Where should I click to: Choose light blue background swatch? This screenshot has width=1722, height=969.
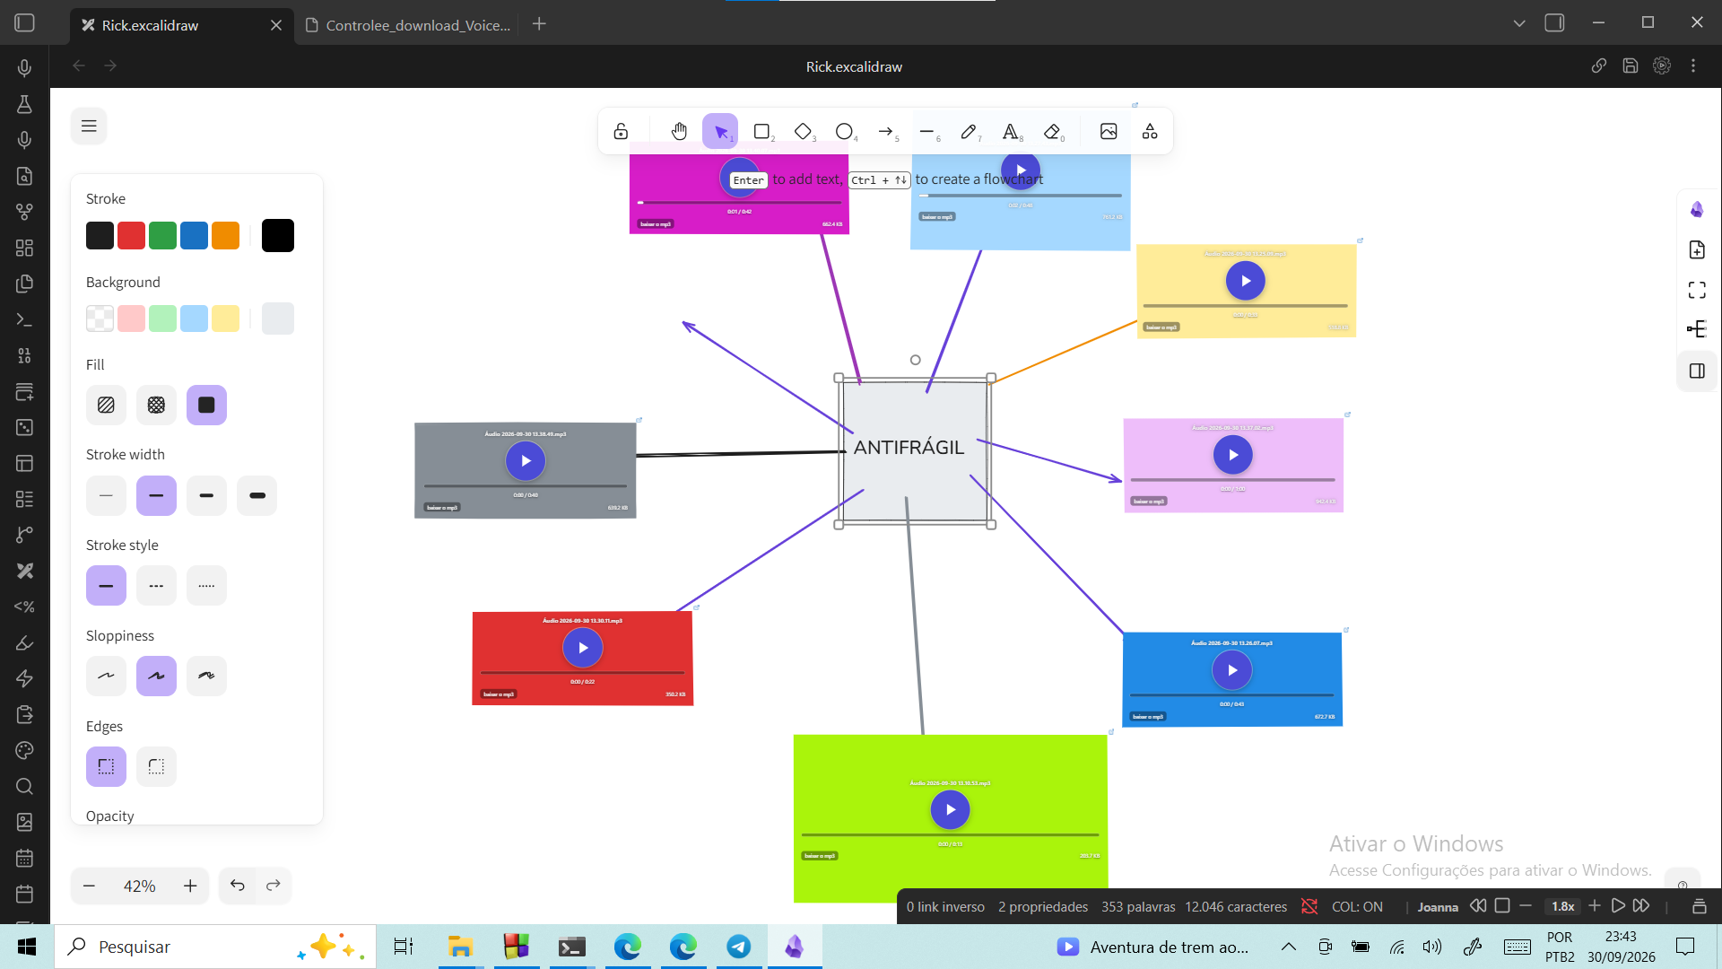(194, 319)
